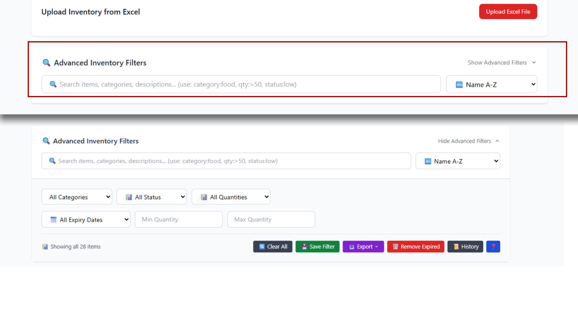Screen dimensions: 578x325
Task: Click magnifier icon in lower search field
Action: pyautogui.click(x=52, y=161)
